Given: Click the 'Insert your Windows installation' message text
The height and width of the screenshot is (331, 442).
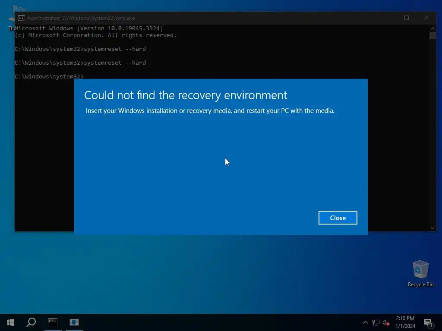Looking at the screenshot, I should [x=210, y=111].
